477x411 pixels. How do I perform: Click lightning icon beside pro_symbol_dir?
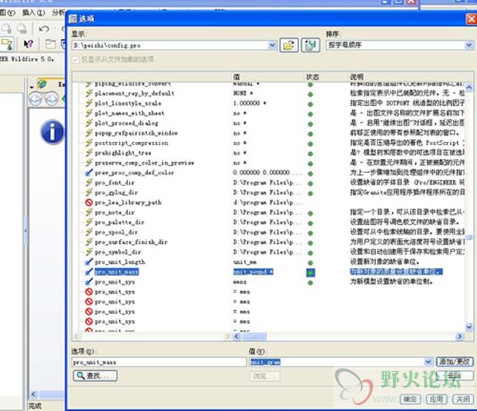[x=89, y=252]
